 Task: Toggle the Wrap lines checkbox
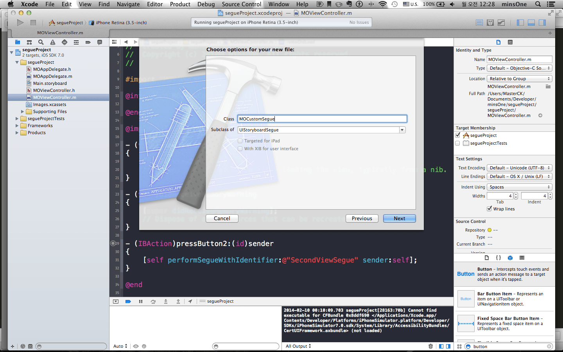pos(489,208)
